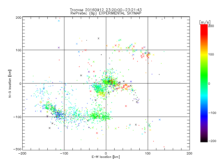Click the colorbar tick label "100"
Viewport: 223px width, 167px height.
[211, 54]
